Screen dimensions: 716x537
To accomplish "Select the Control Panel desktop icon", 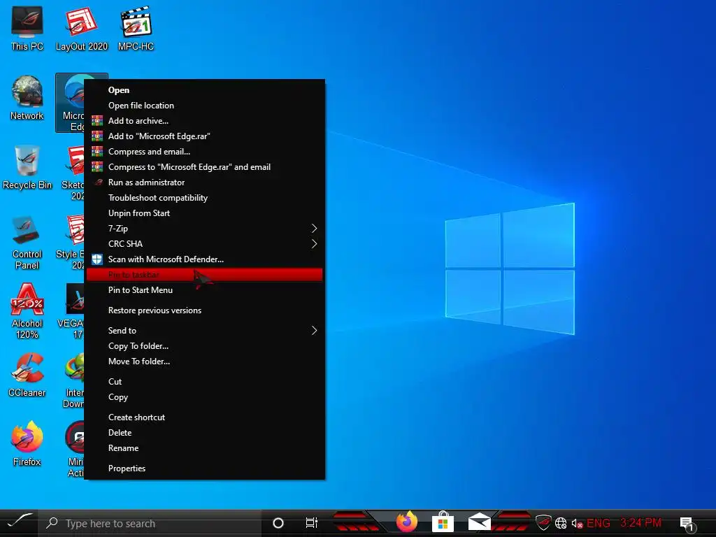I will pos(27,243).
